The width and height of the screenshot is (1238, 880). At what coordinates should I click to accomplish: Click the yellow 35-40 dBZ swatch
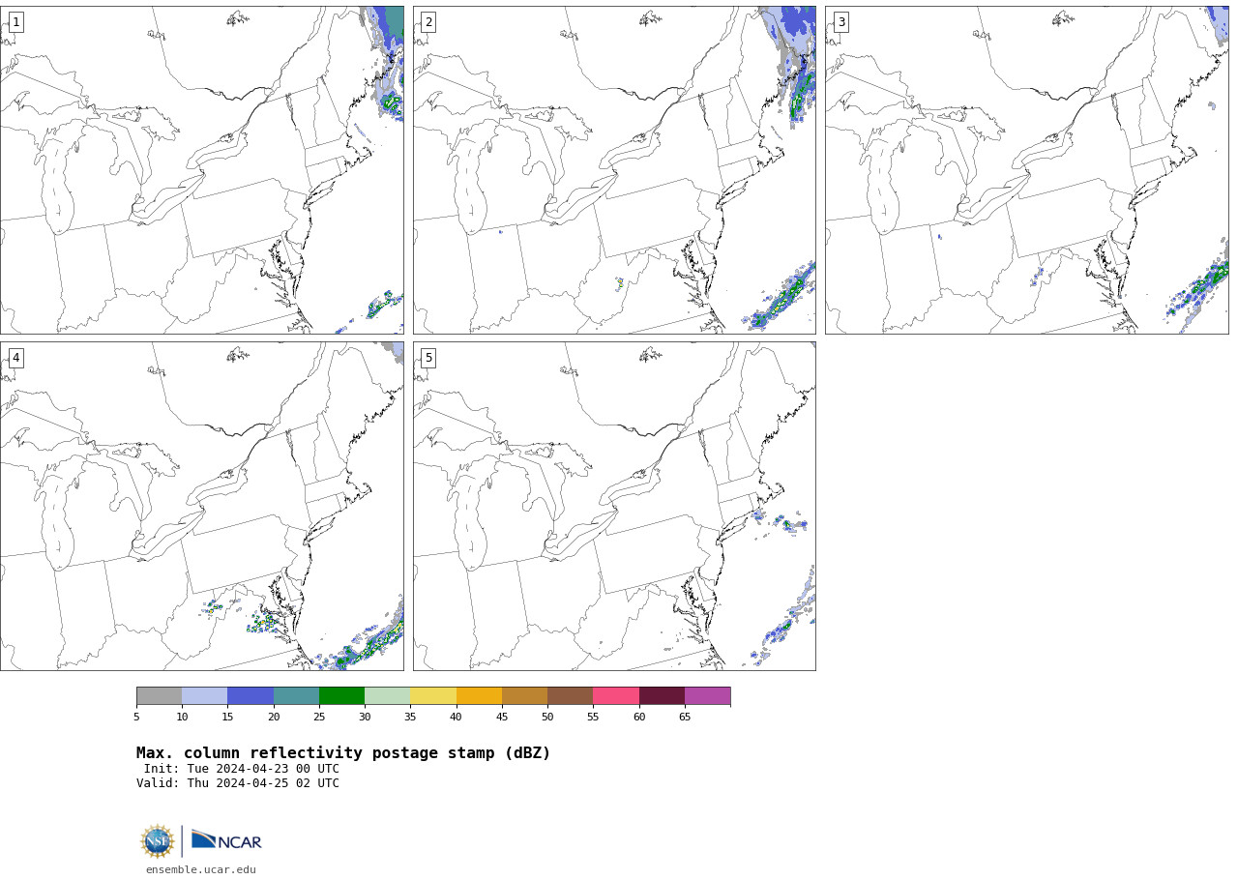coord(433,696)
